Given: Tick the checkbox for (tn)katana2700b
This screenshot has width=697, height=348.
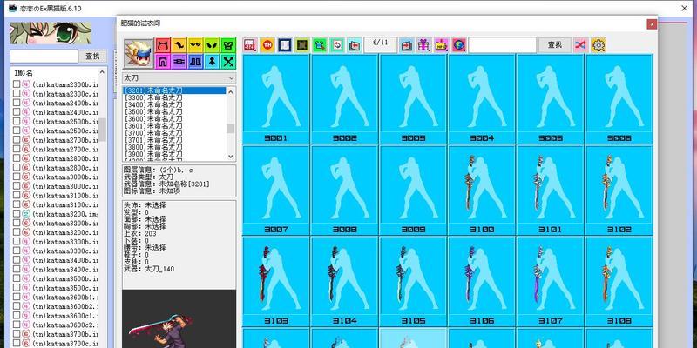Looking at the screenshot, I should [17, 140].
